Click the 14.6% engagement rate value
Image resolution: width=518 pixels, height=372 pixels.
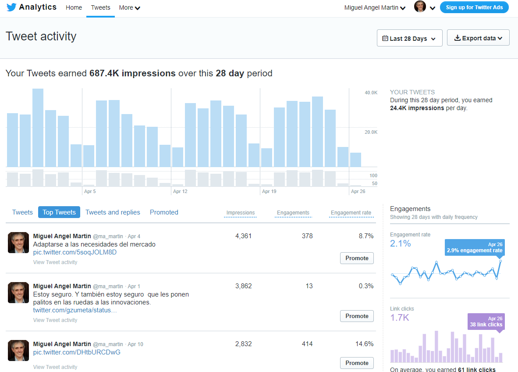(x=364, y=344)
